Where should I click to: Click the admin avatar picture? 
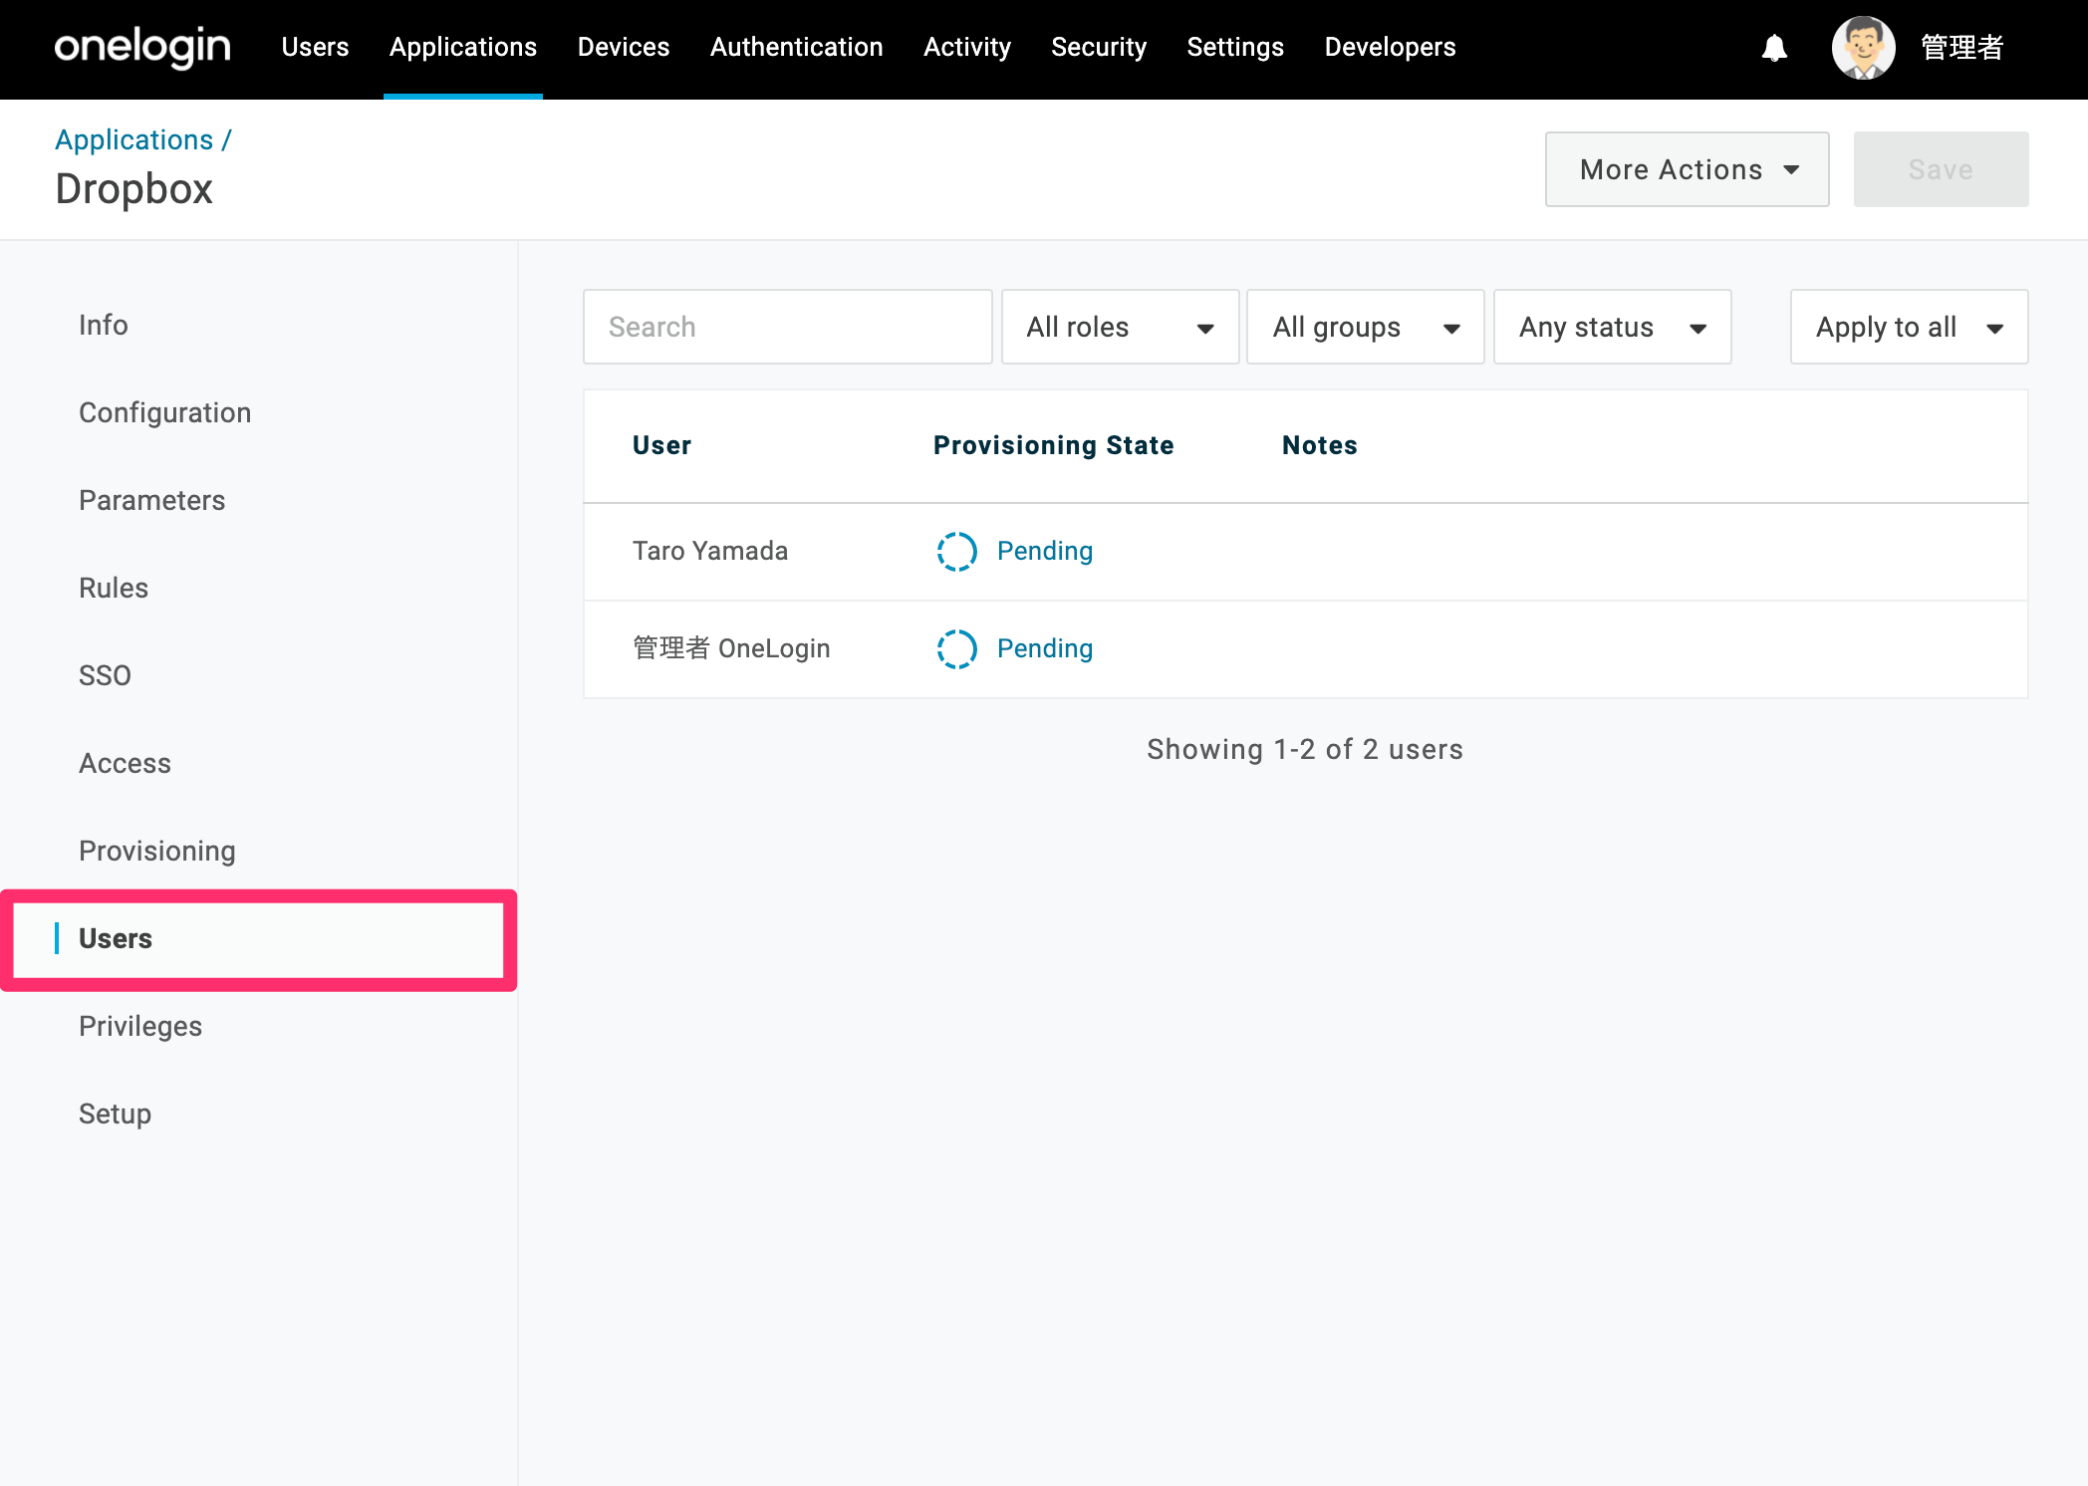[x=1863, y=48]
